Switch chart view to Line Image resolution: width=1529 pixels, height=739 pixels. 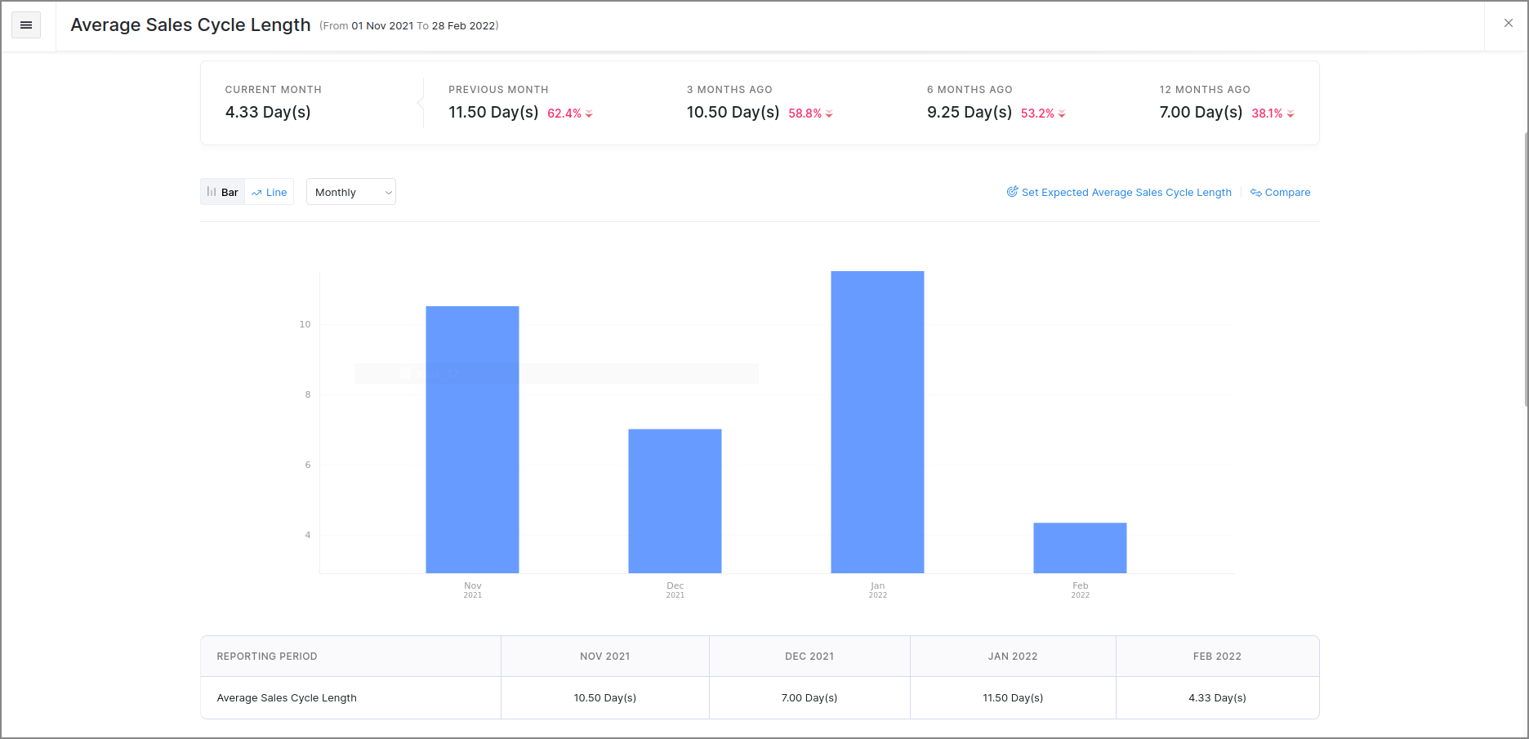tap(270, 192)
